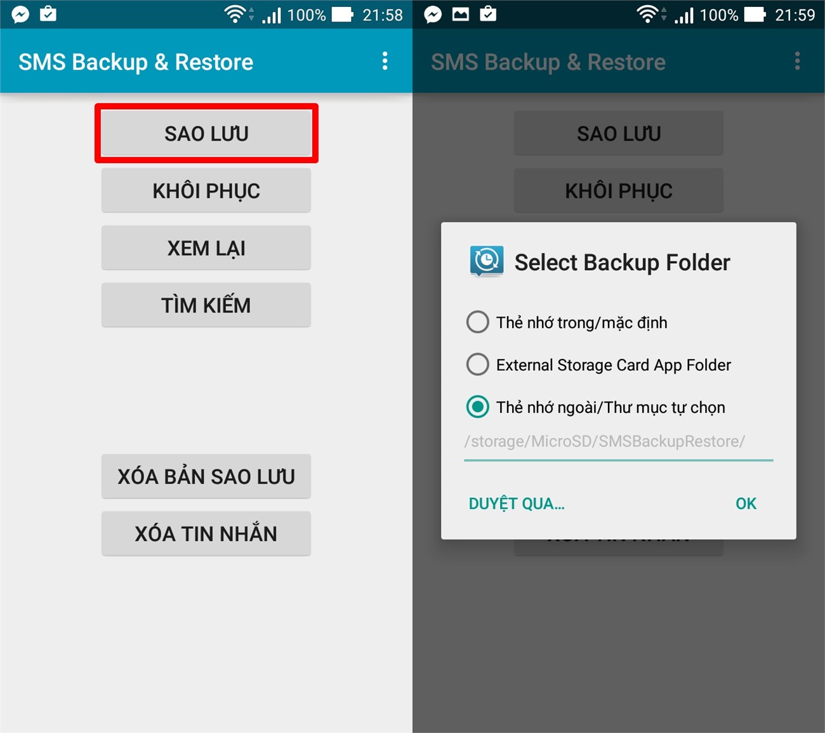The width and height of the screenshot is (825, 733).
Task: Open XEM LẠI to view backups
Action: tap(206, 248)
